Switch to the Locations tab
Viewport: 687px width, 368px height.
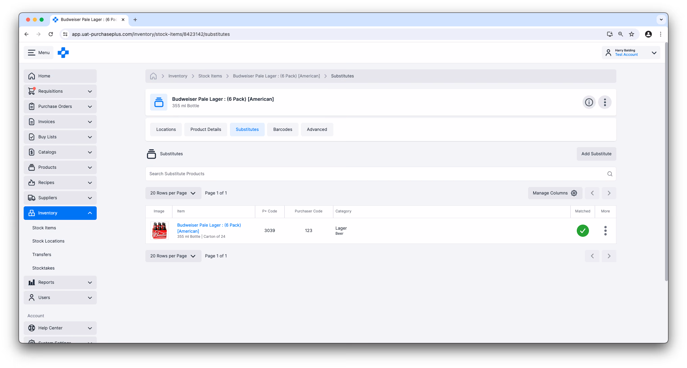pos(166,130)
